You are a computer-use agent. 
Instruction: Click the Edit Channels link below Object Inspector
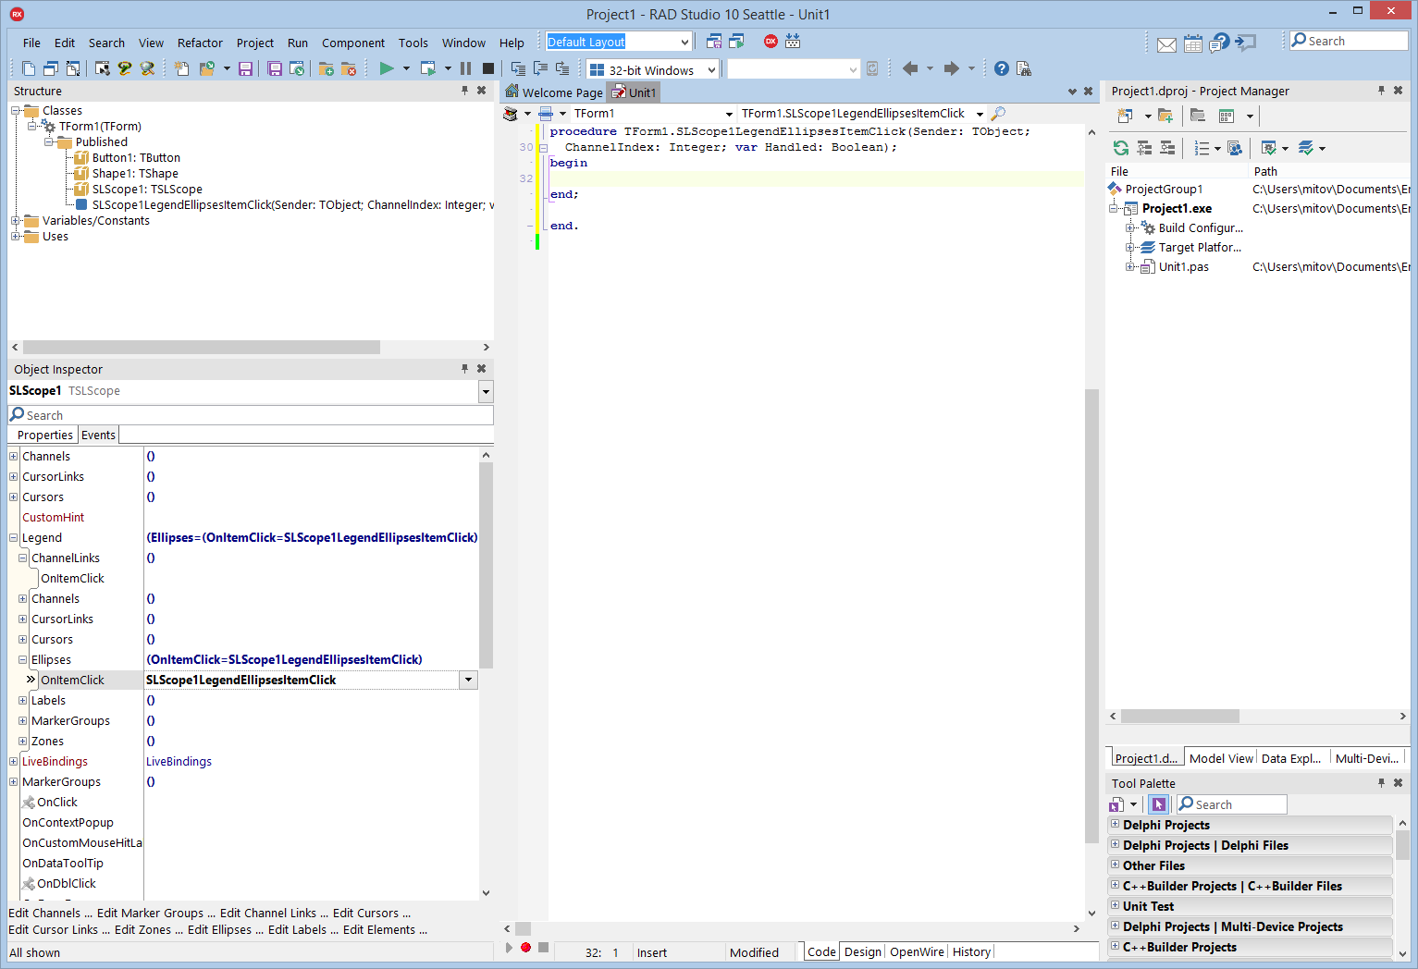[46, 913]
